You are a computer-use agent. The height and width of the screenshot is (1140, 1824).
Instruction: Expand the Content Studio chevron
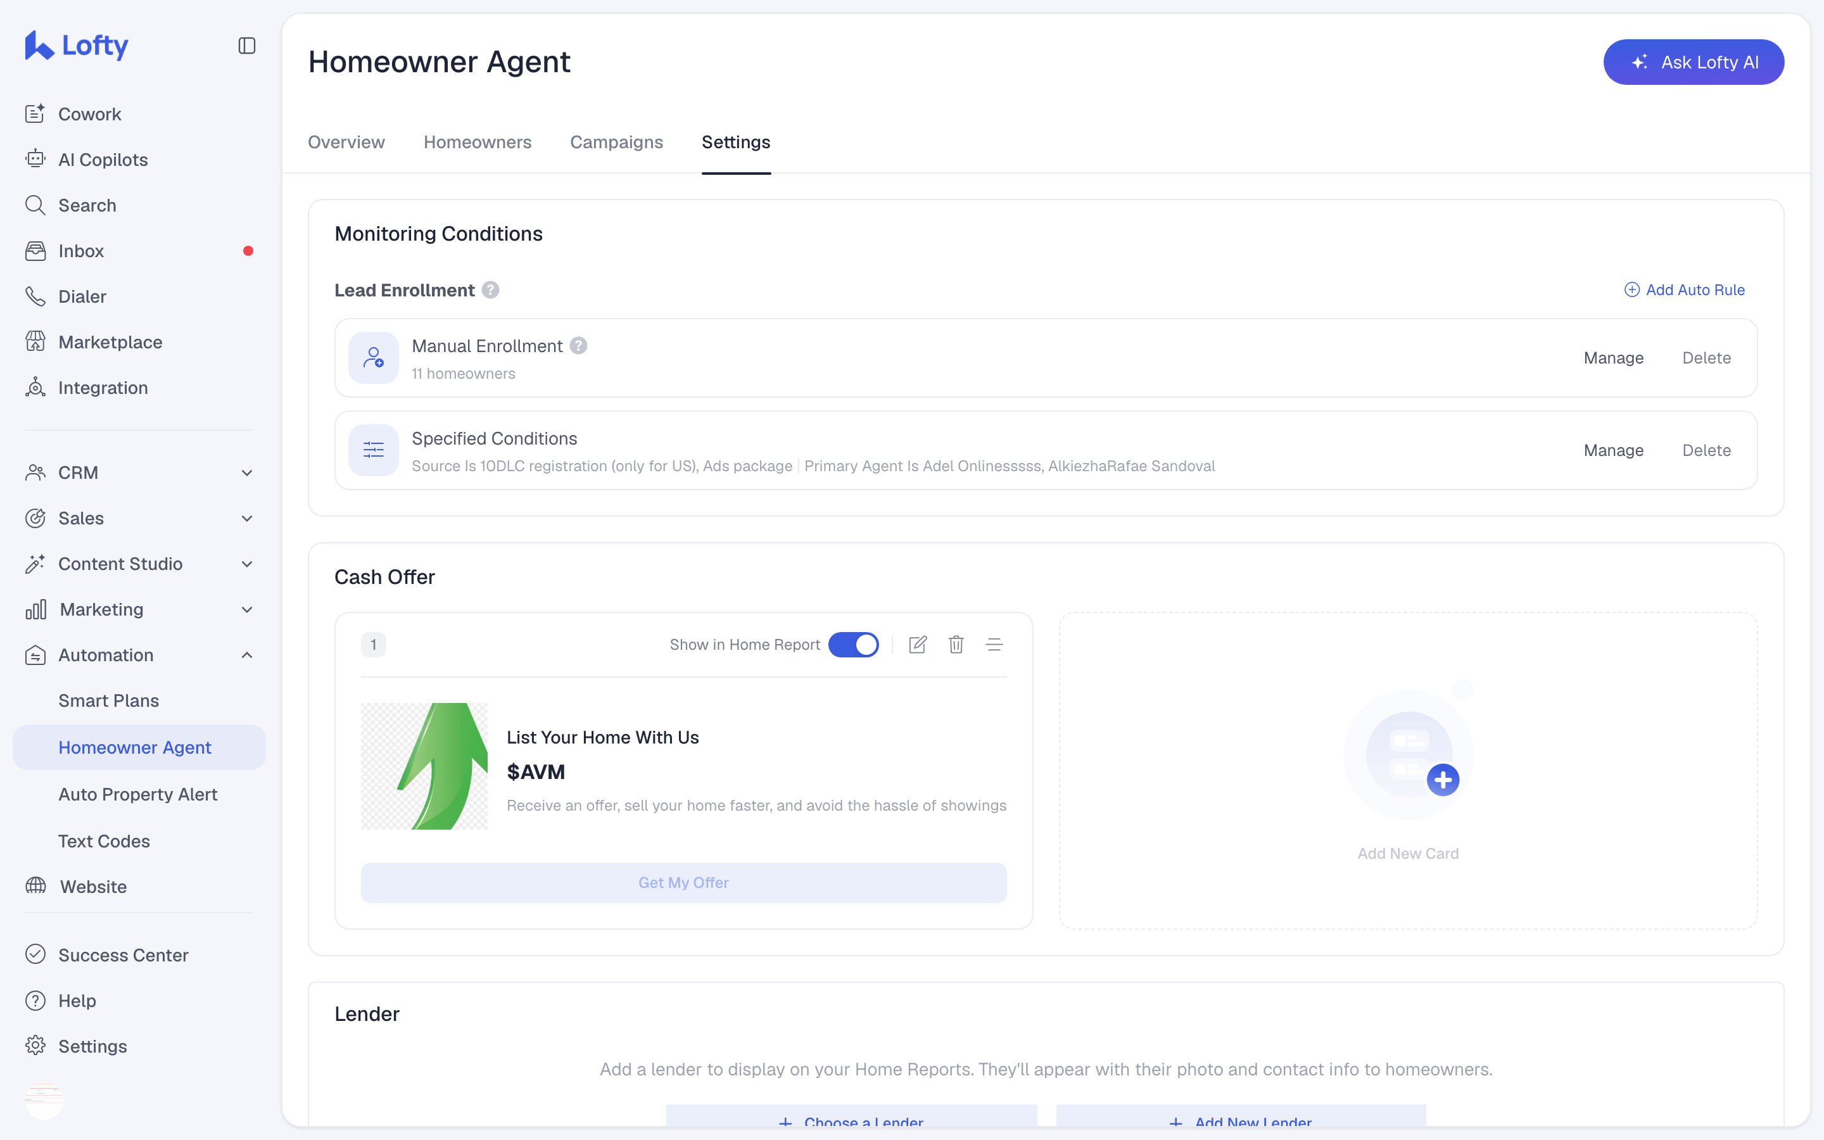246,564
